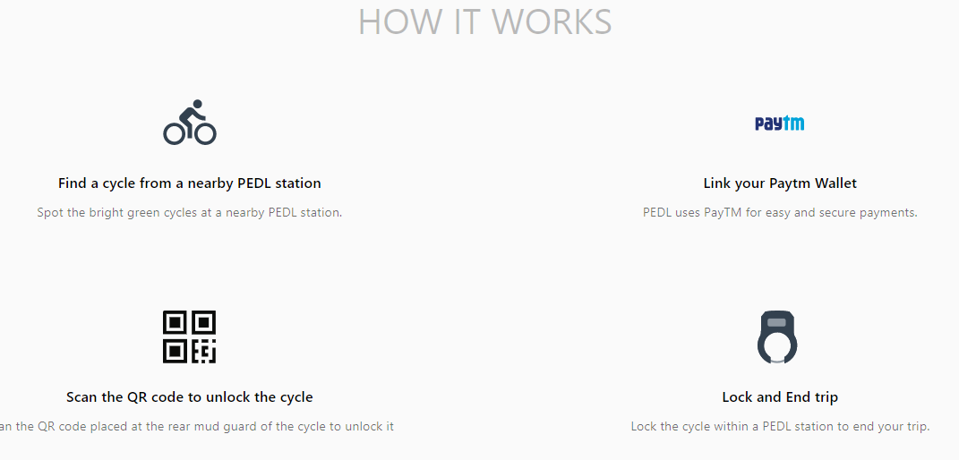Click the gray slot on the lock icon
The height and width of the screenshot is (460, 959).
776,322
